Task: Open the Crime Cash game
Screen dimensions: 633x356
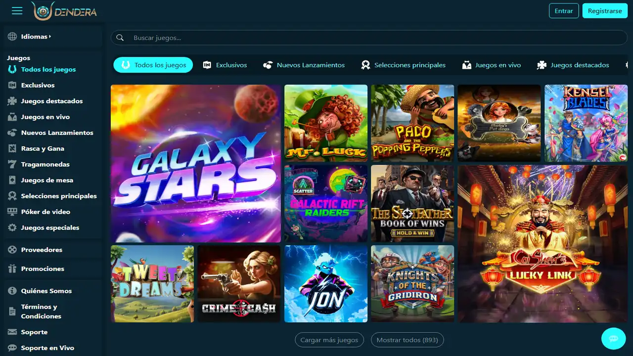Action: [239, 284]
